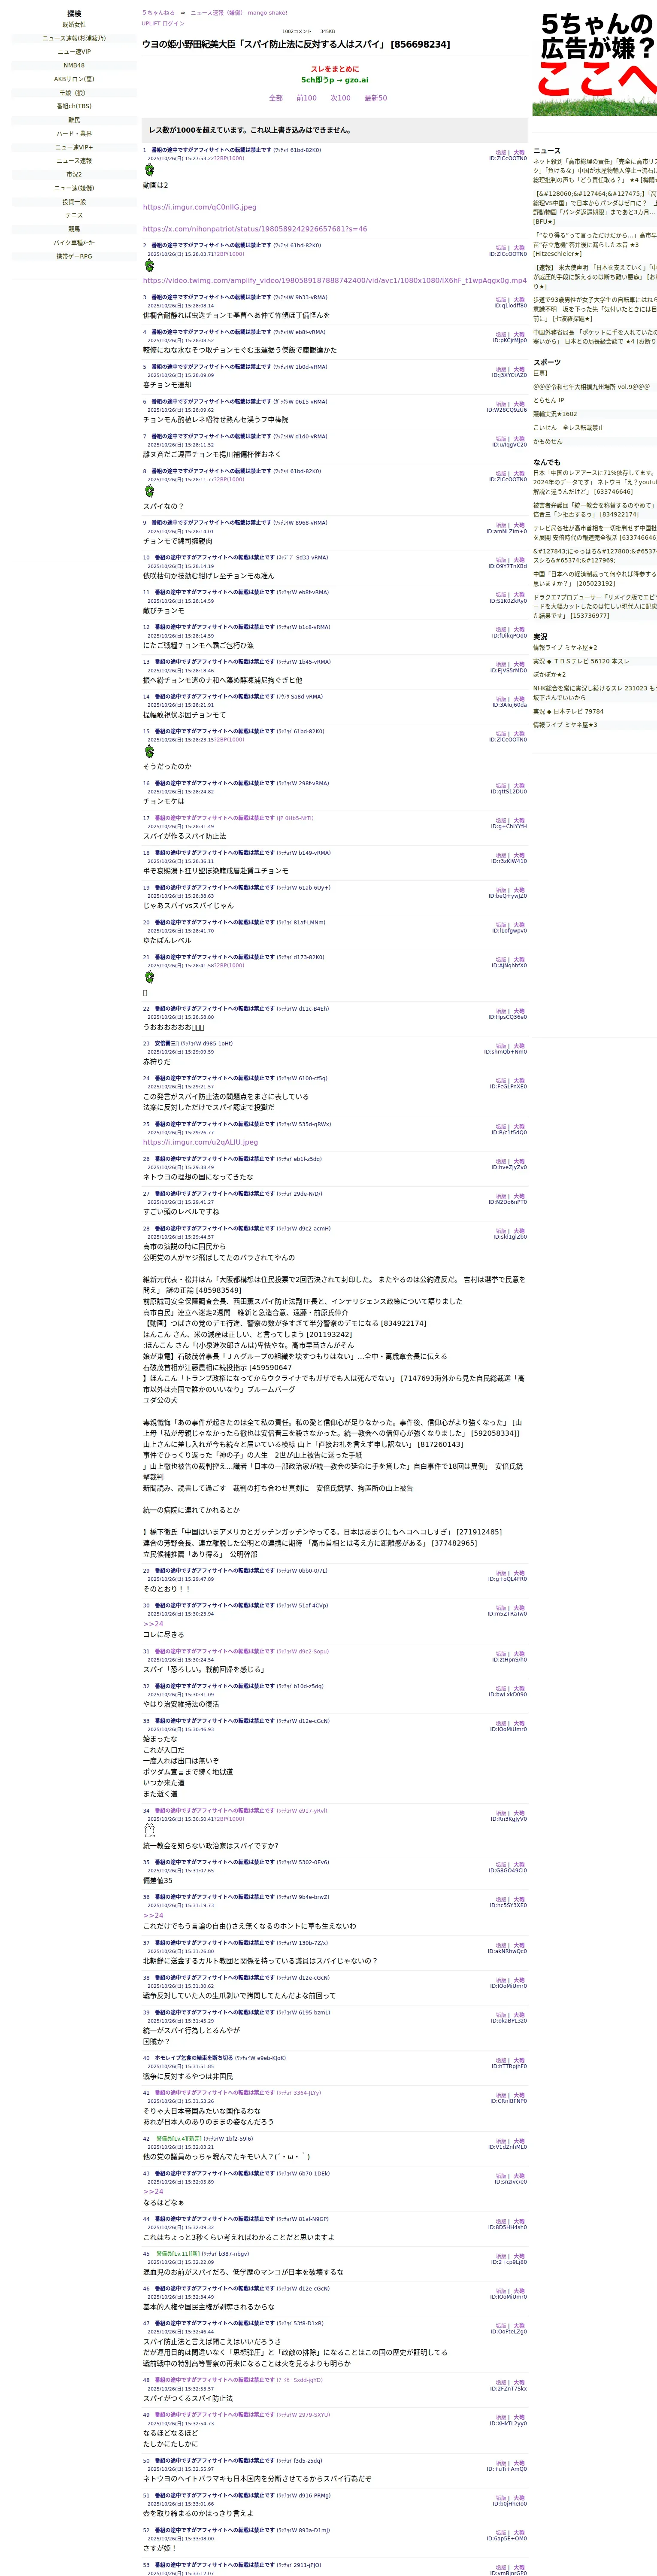The height and width of the screenshot is (2576, 657).
Task: Open the 中国外務省局長 ポケット news thread
Action: (x=595, y=337)
